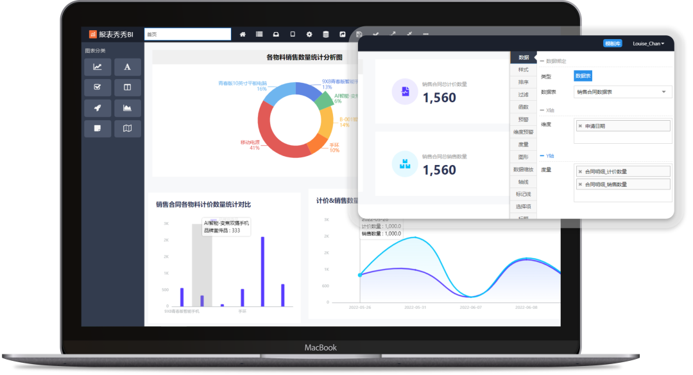
Task: Select the area chart component tile
Action: click(127, 108)
